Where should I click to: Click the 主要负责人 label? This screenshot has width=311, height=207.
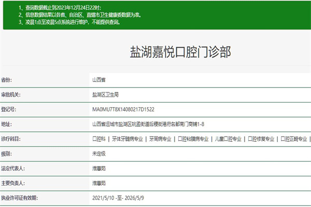click(x=13, y=183)
